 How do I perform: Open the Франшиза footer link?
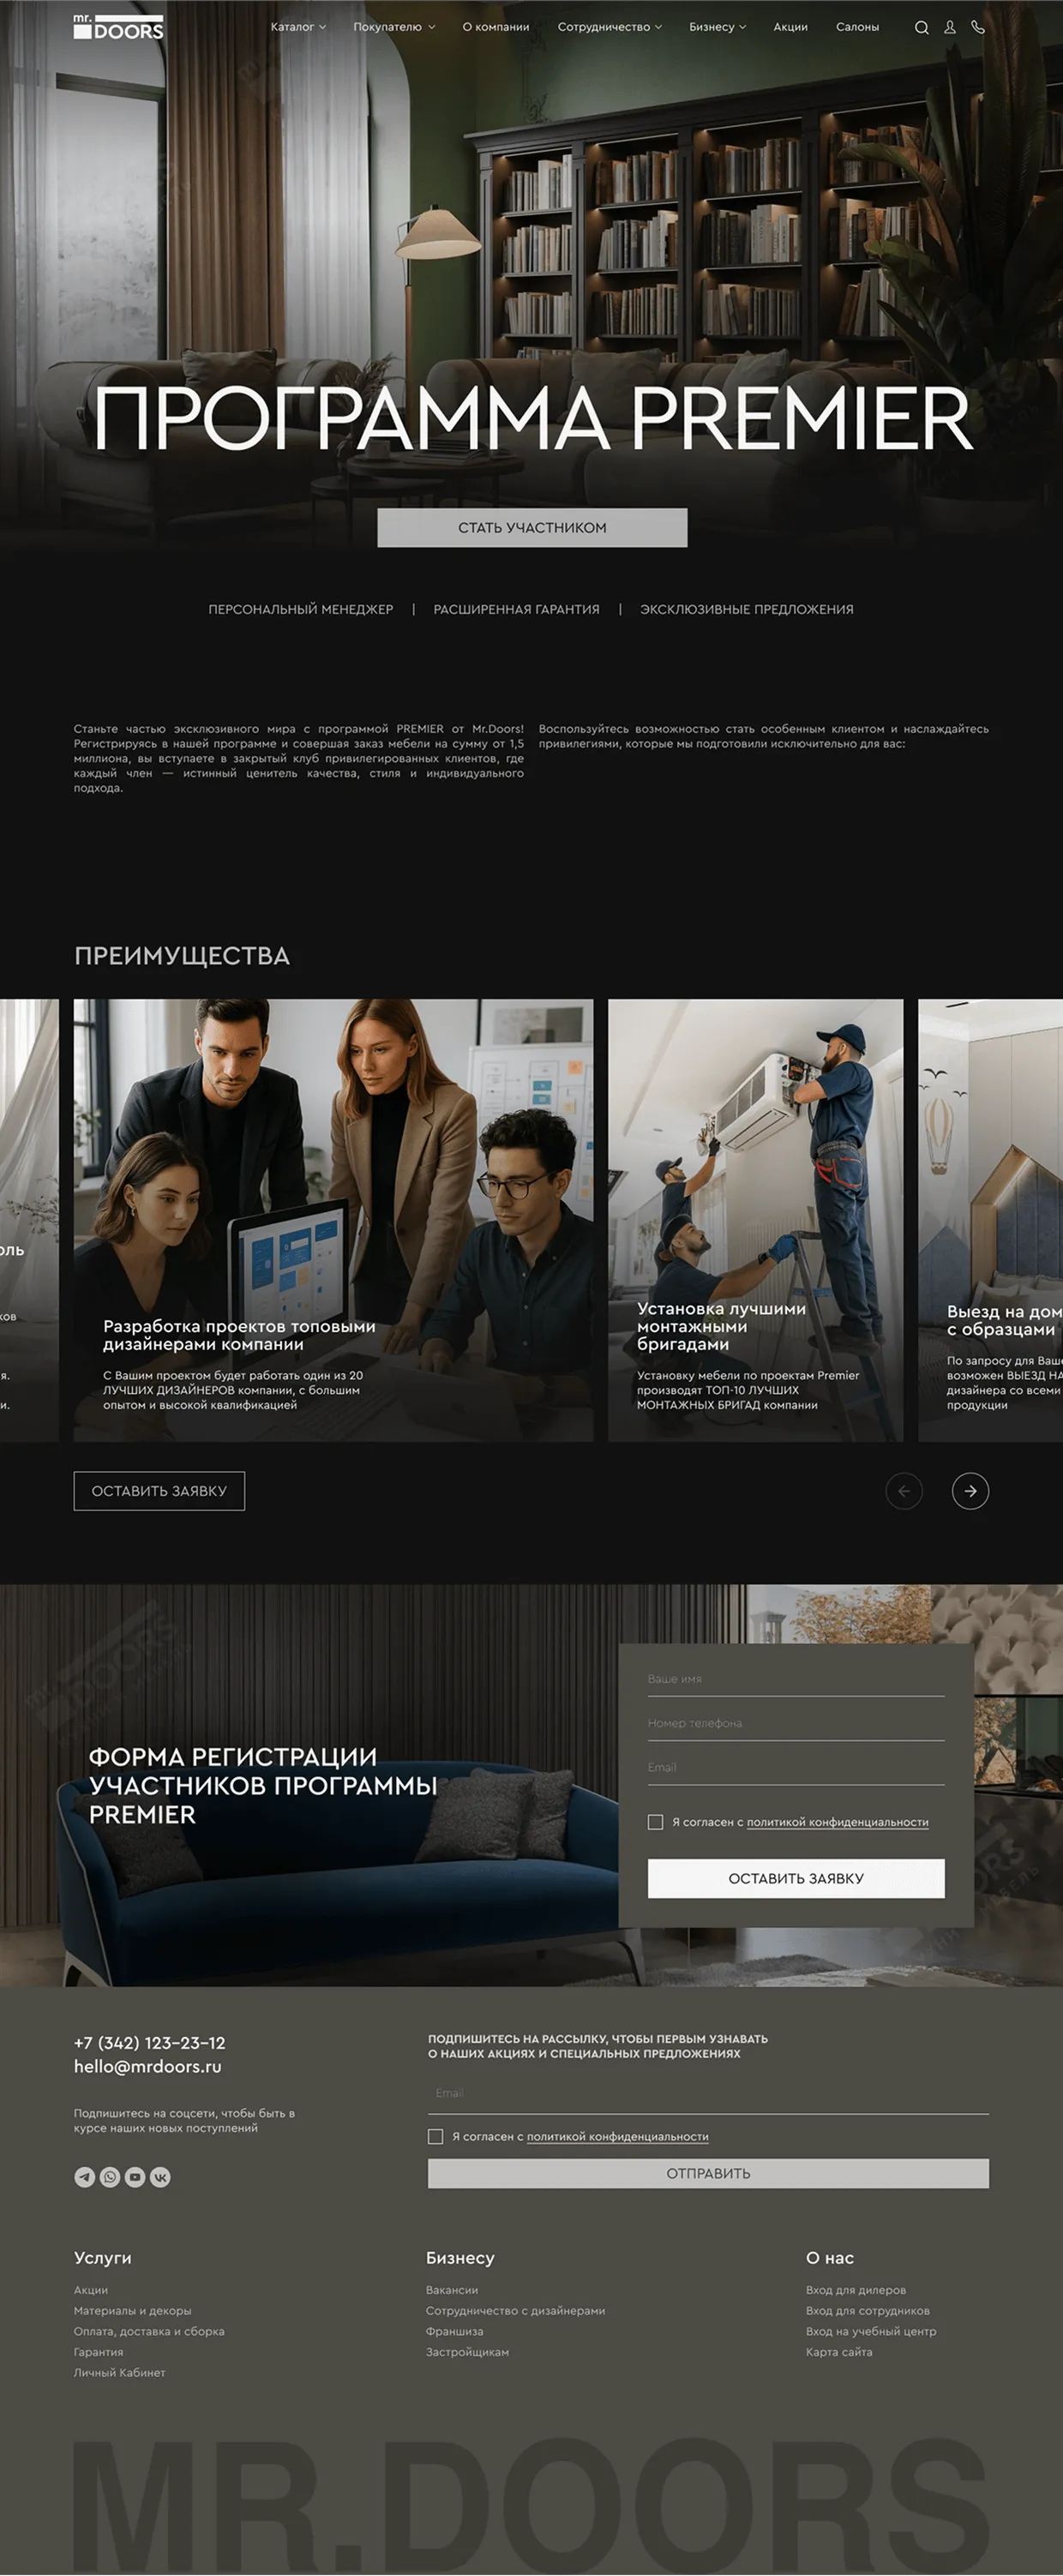(454, 2331)
